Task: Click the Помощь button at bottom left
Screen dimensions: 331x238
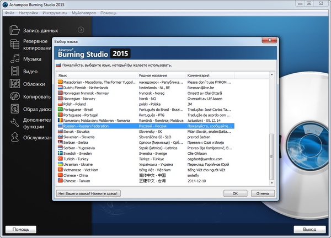Action: pyautogui.click(x=21, y=229)
